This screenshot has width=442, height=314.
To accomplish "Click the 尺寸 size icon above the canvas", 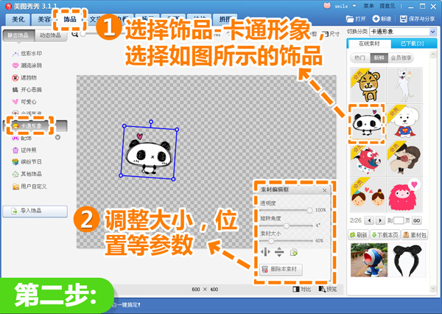I will [x=326, y=34].
